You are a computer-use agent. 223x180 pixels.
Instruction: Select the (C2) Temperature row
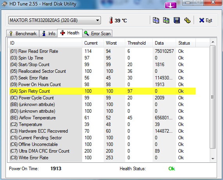coord(103,124)
